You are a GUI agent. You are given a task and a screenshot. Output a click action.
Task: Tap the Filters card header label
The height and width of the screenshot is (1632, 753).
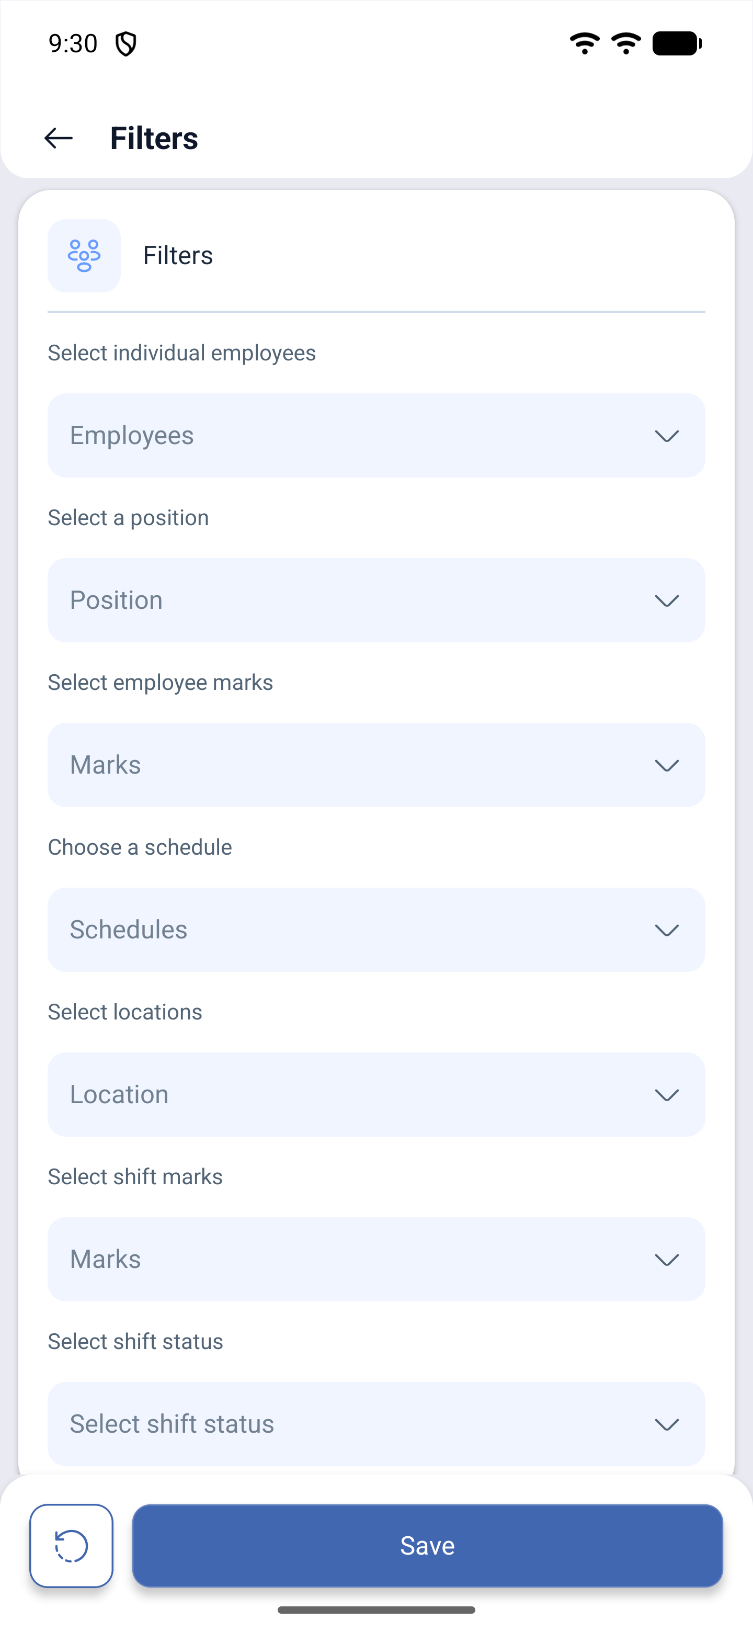pyautogui.click(x=178, y=255)
